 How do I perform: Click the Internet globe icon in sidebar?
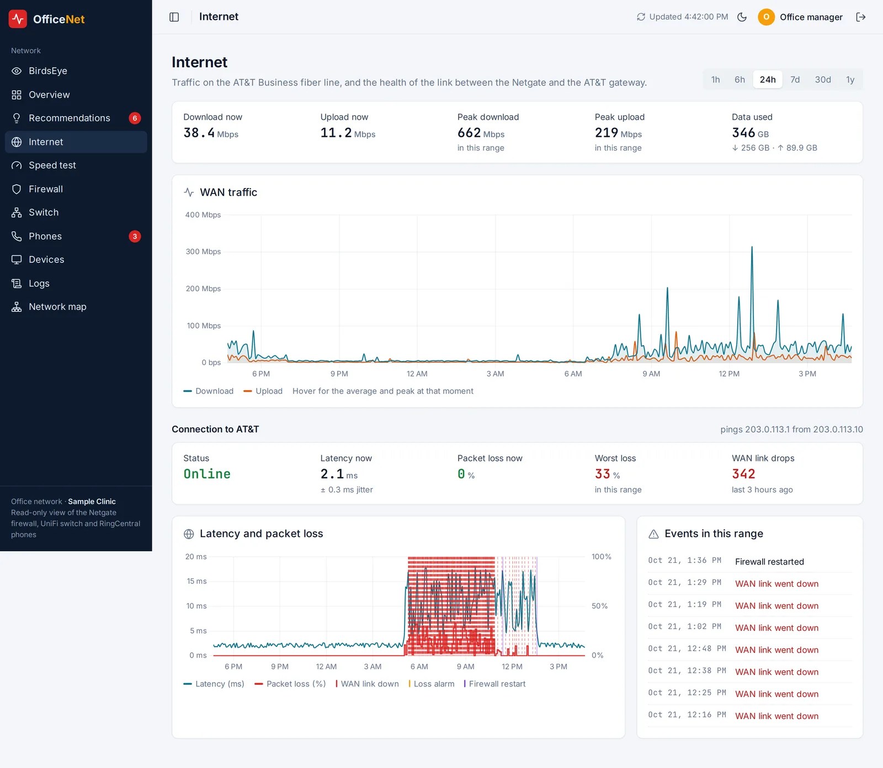point(17,142)
